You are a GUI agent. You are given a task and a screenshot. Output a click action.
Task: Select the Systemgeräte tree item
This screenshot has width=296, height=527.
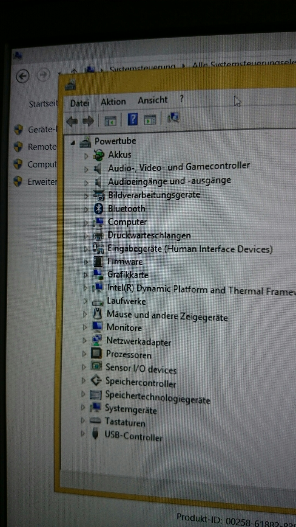coord(131,409)
